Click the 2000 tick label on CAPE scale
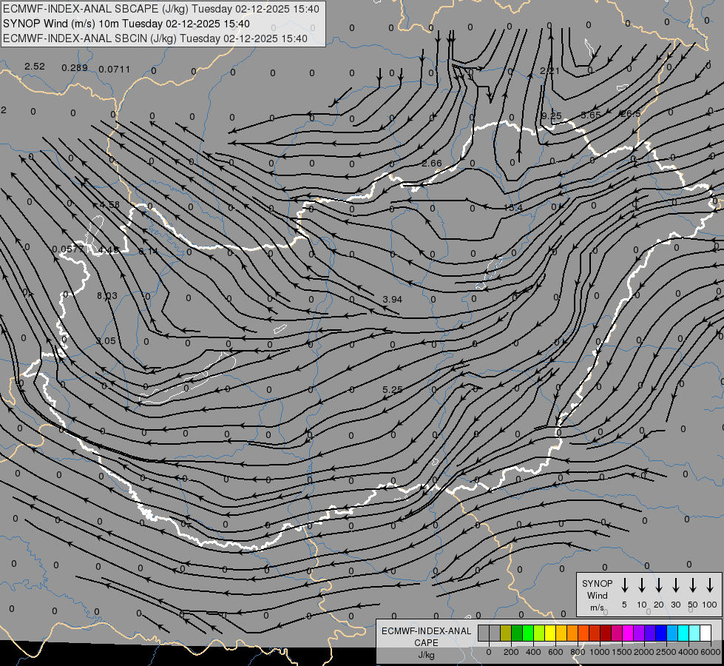The width and height of the screenshot is (724, 666). 644,652
